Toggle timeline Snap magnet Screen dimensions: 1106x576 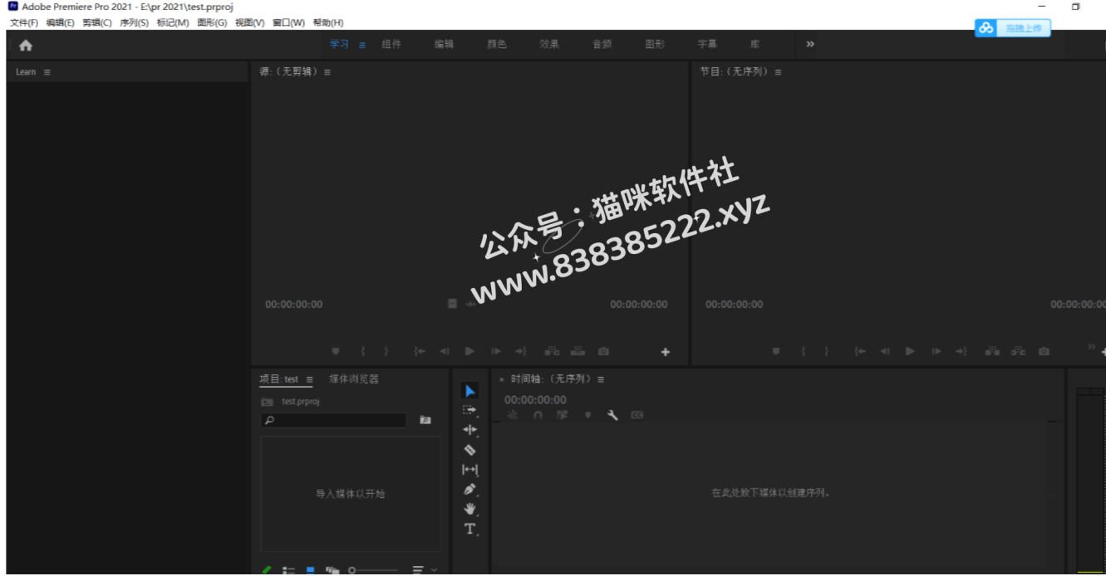pos(538,415)
